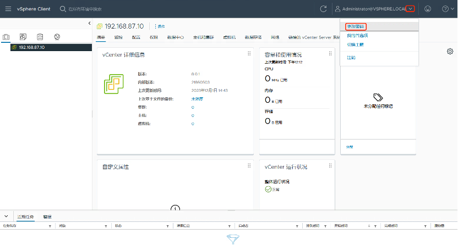Click the info icon in 自定义属性 card
Image resolution: width=458 pixels, height=245 pixels.
175,208
